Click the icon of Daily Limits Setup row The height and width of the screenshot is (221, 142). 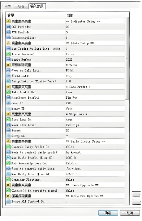[8, 142]
